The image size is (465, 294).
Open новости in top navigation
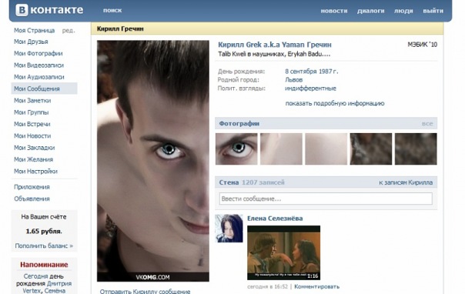coord(334,11)
